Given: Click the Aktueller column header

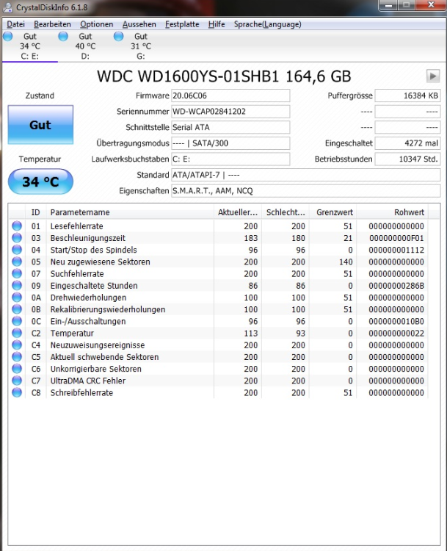Looking at the screenshot, I should coord(238,212).
